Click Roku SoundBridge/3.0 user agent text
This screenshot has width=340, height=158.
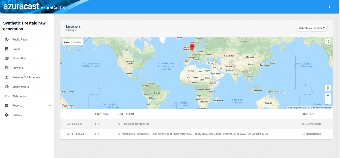click(x=135, y=124)
